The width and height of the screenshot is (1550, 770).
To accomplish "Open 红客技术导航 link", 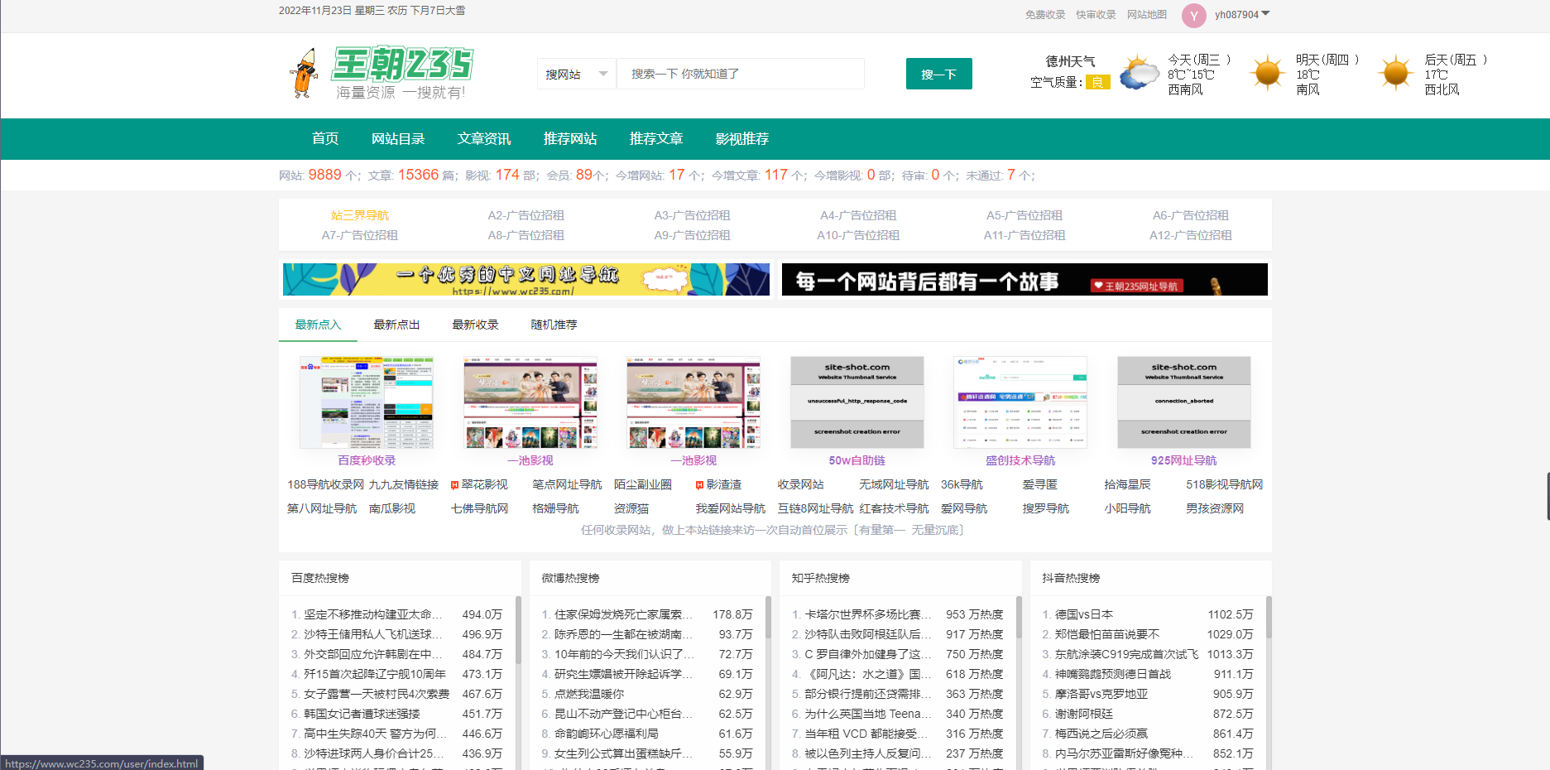I will (894, 508).
